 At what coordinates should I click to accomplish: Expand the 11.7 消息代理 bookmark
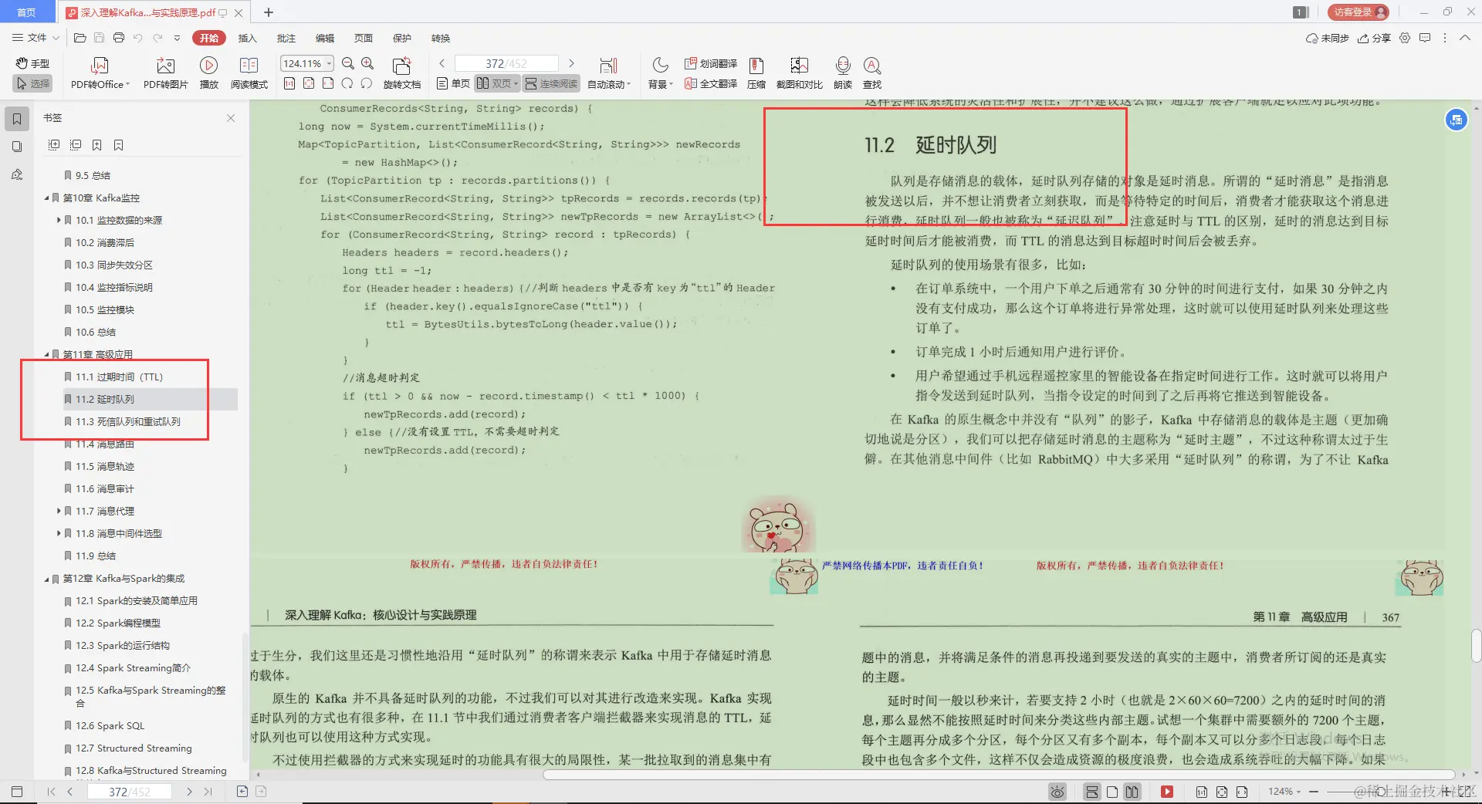[59, 510]
